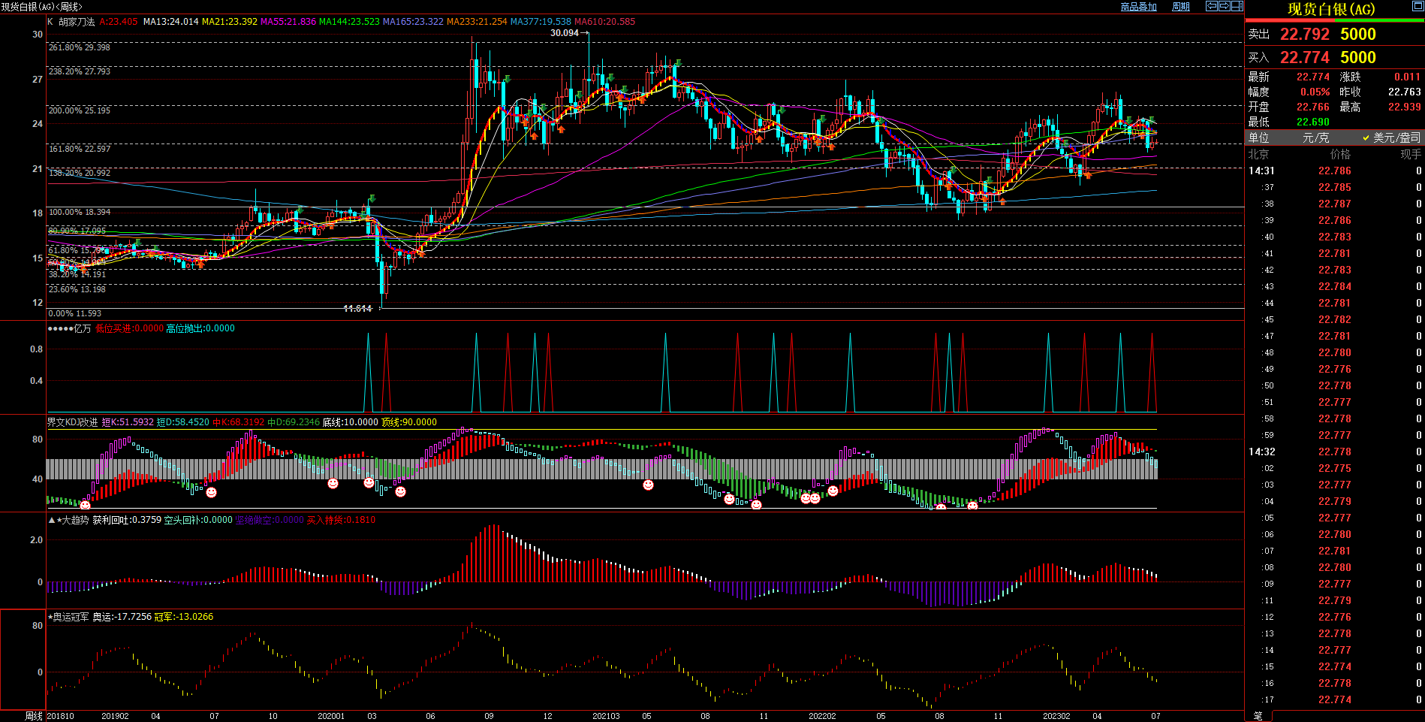Click the 奥运冠军 indicator title

[x=70, y=617]
